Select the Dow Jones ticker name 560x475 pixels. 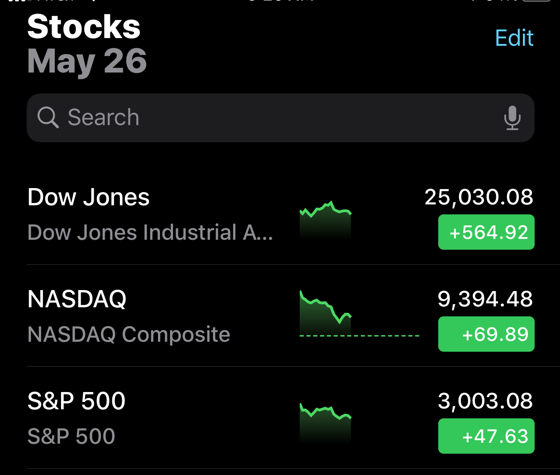pyautogui.click(x=88, y=198)
